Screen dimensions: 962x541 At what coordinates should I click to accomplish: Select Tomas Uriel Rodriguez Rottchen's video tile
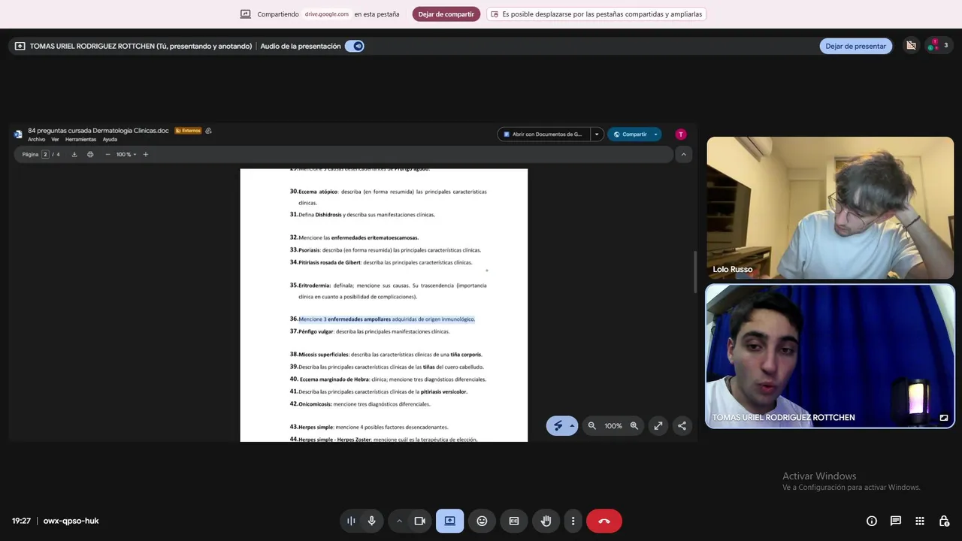(x=830, y=356)
